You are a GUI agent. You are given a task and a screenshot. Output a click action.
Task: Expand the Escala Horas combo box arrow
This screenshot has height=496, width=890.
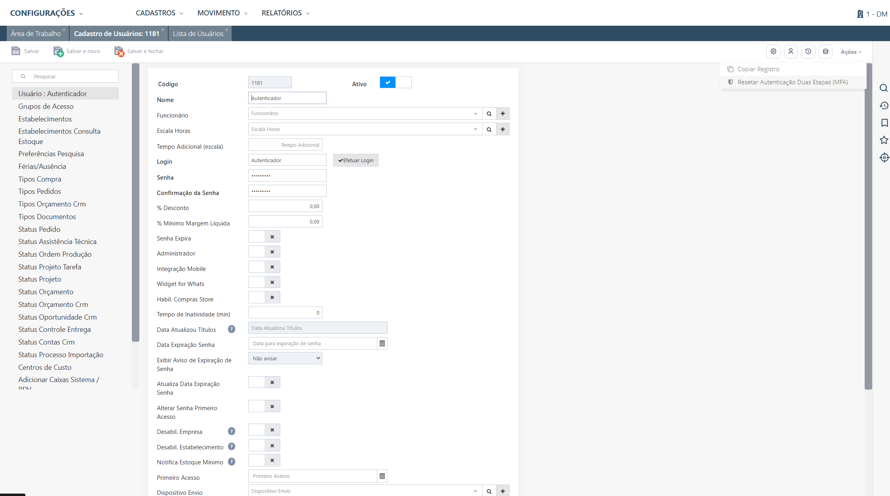[x=475, y=129]
